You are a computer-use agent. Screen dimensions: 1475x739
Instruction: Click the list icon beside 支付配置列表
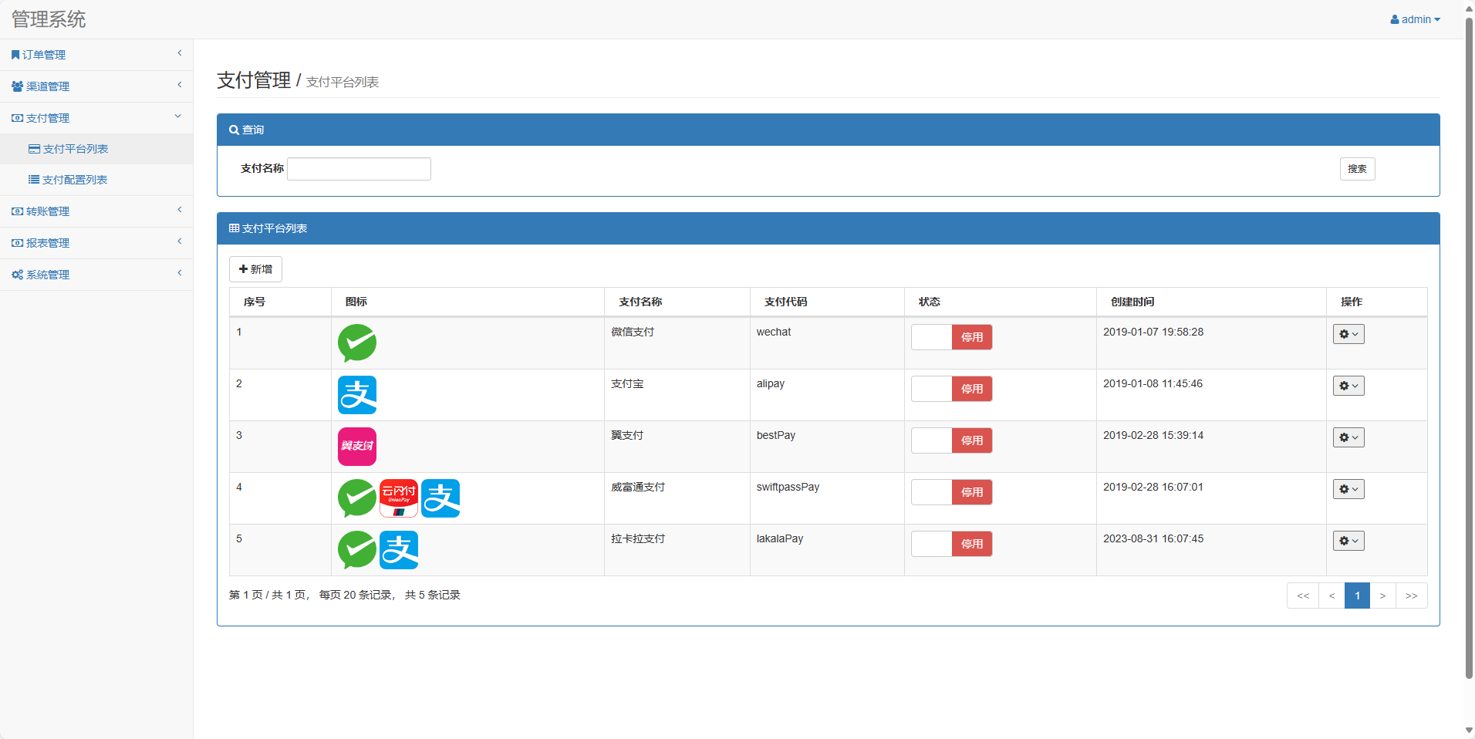click(x=34, y=180)
